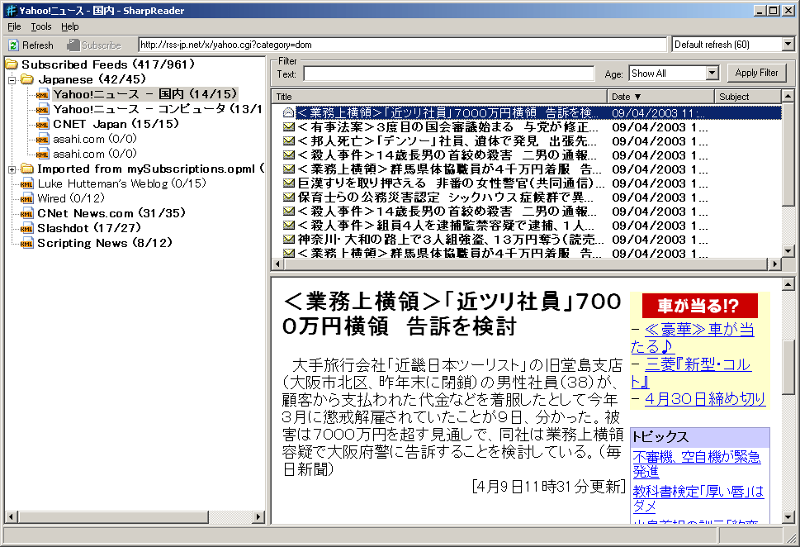Click XML icon of second asahi.com feed
Viewport: 800px width, 547px height.
coord(42,154)
